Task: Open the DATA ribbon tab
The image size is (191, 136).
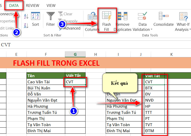Action: [x=14, y=6]
